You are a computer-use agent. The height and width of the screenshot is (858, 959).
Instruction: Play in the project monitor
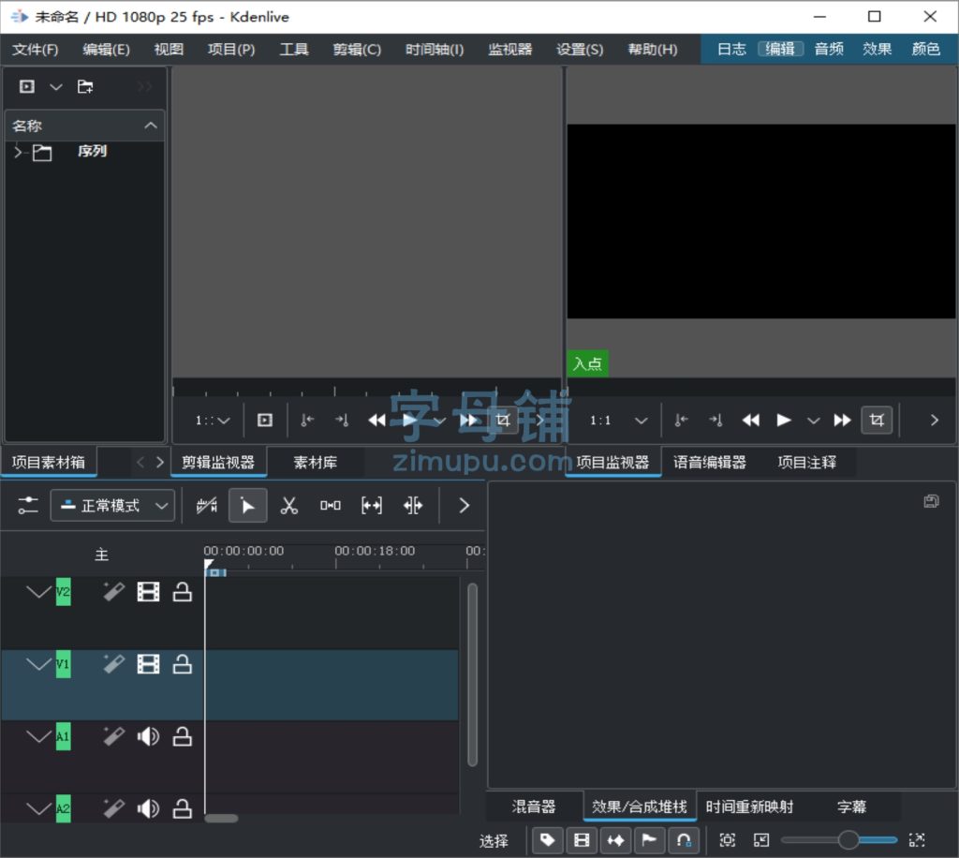[784, 421]
